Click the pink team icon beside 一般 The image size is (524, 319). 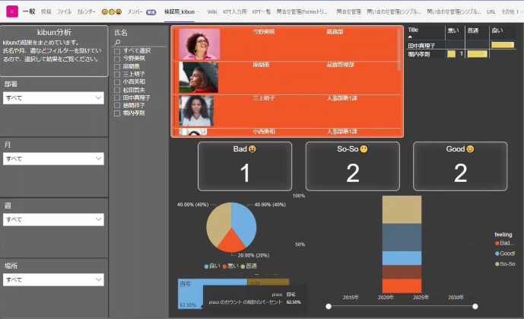pyautogui.click(x=12, y=12)
